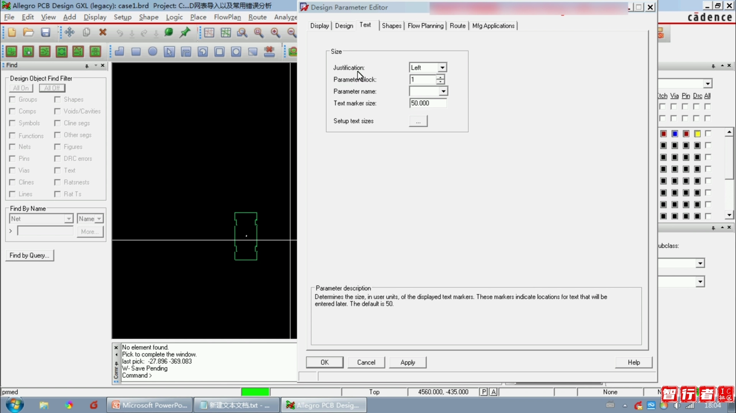Check the Nets filter checkbox

point(12,147)
